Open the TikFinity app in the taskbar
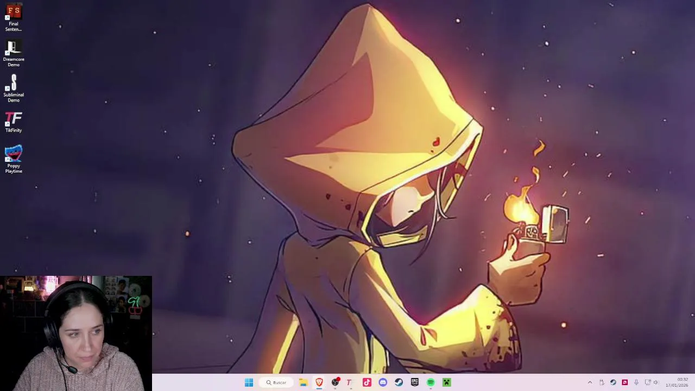 tap(351, 382)
